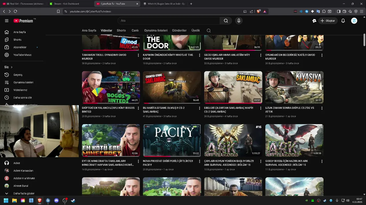
Task: Start voice search with microphone icon
Action: coord(239,21)
